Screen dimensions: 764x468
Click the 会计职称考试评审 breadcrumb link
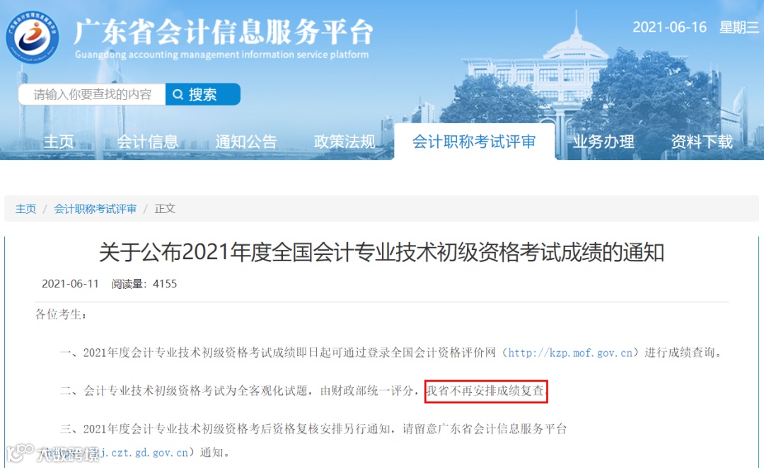click(x=95, y=209)
